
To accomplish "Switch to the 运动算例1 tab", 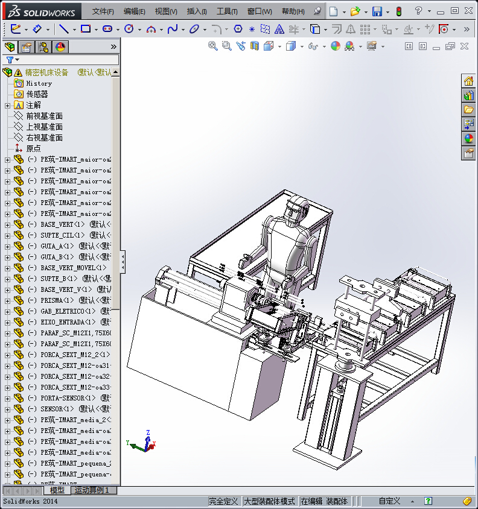I will point(92,490).
